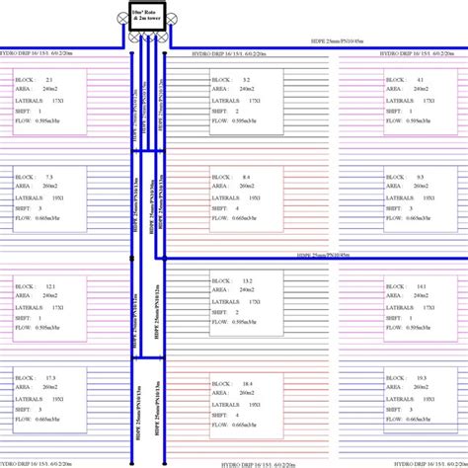This screenshot has width=468, height=468.
Task: Click HYDRO DRIP label above block 4.1
Action: click(418, 53)
